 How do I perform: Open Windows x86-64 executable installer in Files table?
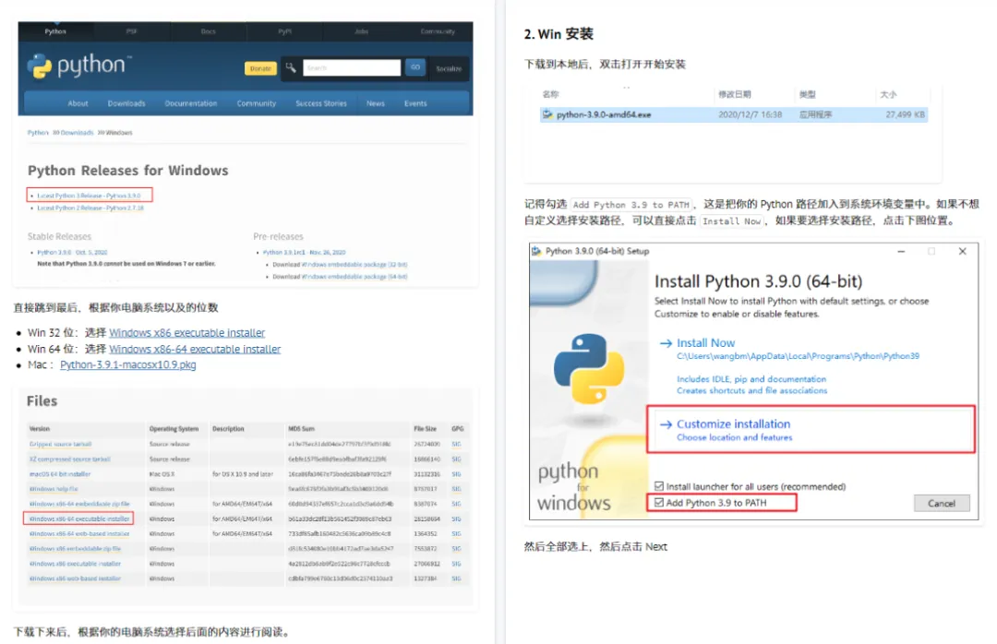click(x=79, y=519)
